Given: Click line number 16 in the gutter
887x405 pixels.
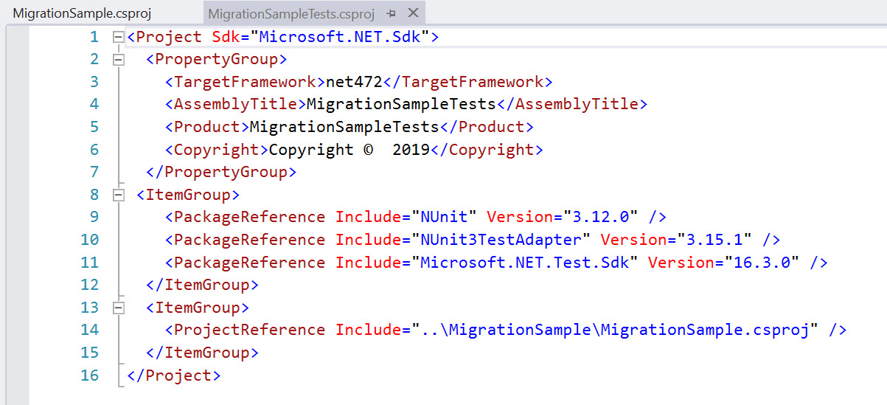Looking at the screenshot, I should tap(89, 375).
